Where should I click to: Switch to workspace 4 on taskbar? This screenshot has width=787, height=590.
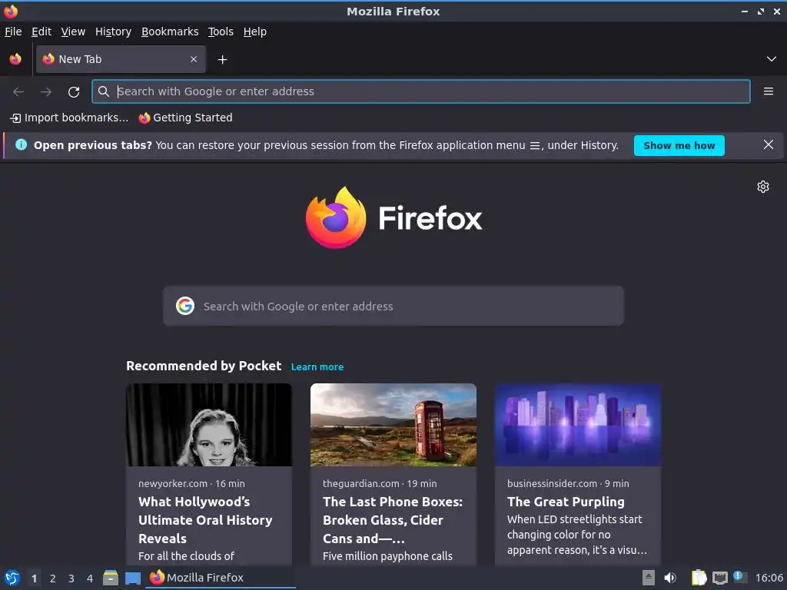pos(90,578)
